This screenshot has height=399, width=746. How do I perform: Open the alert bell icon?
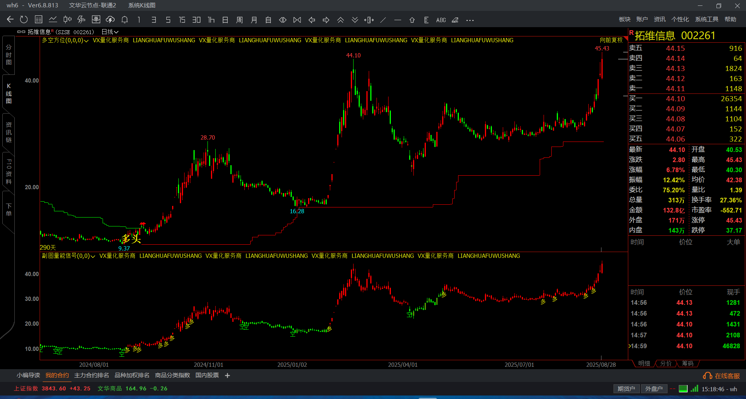coord(125,20)
